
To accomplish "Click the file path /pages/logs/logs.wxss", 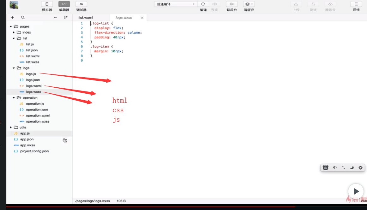I will [93, 201].
